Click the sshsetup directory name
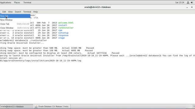Viewport: 195px width, 109px height. (x=63, y=33)
